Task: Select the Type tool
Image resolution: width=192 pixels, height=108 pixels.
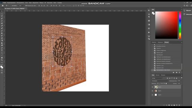Action: coord(2,50)
